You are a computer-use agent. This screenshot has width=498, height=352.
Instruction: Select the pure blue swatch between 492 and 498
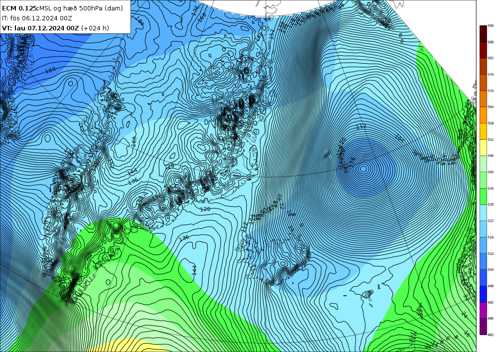[483, 294]
